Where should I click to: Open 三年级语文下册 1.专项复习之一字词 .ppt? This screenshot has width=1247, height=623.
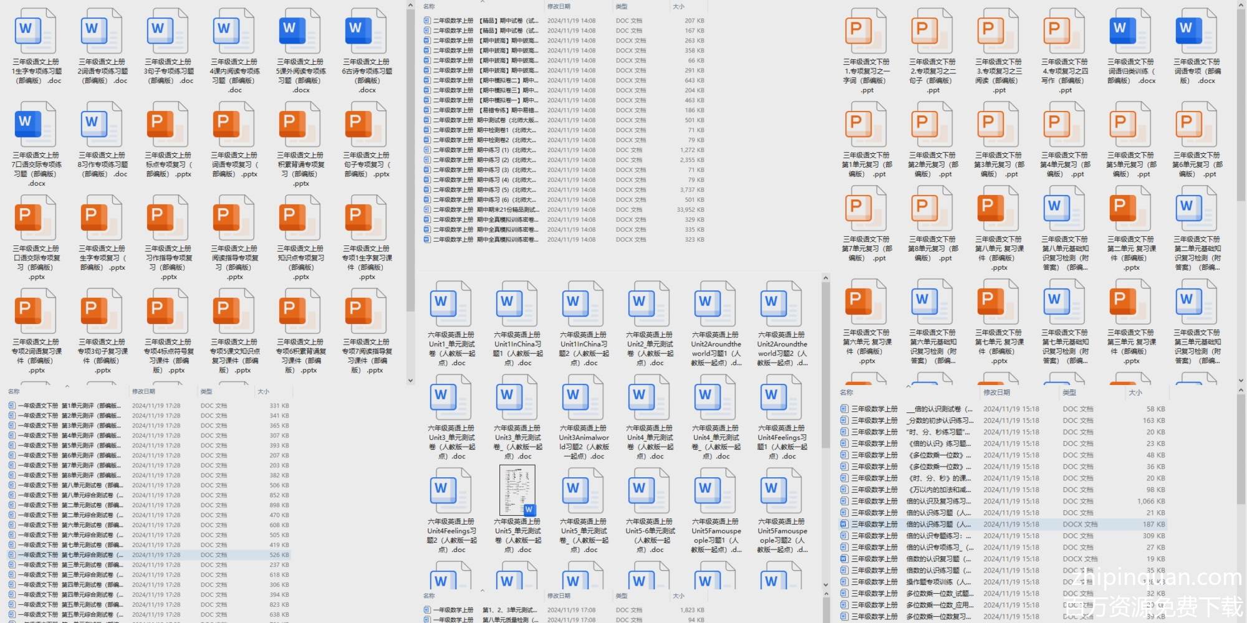(867, 51)
